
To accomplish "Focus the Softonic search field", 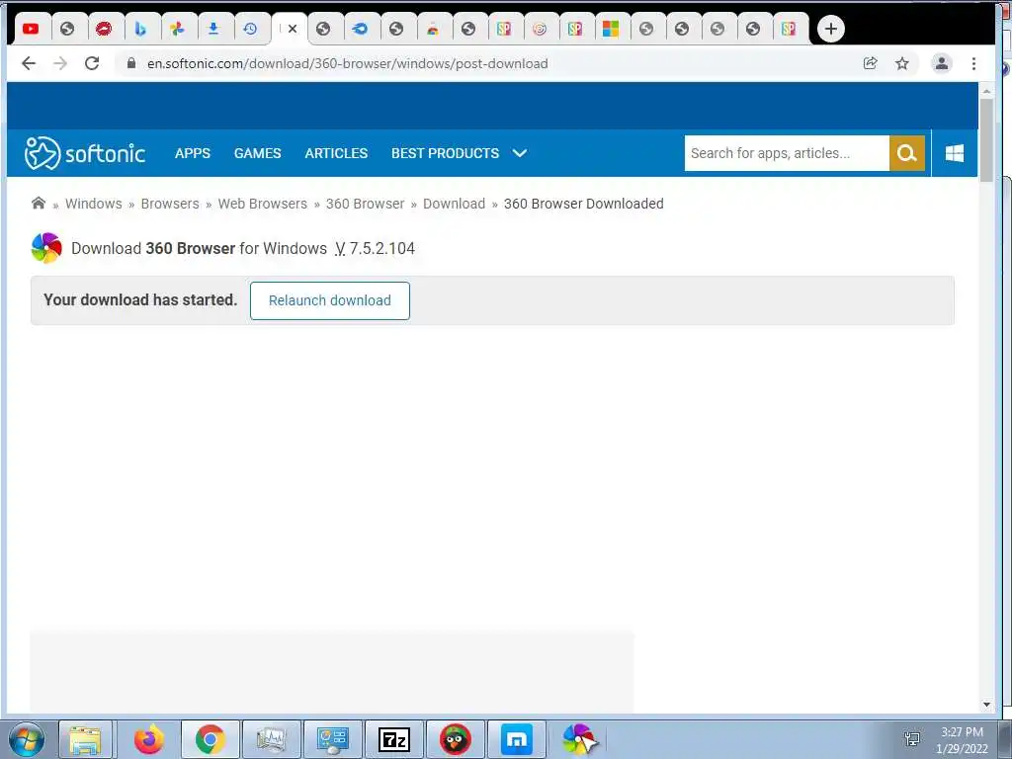I will click(x=786, y=153).
